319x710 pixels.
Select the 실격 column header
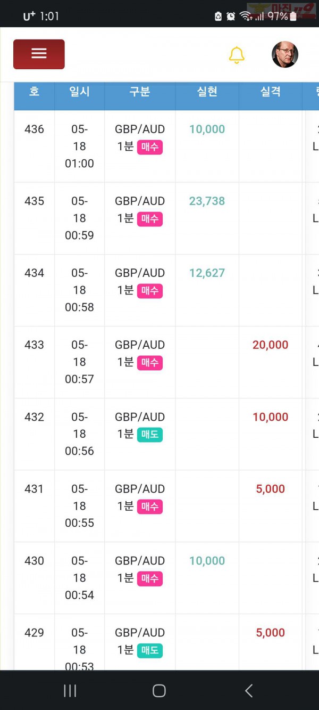[x=271, y=92]
